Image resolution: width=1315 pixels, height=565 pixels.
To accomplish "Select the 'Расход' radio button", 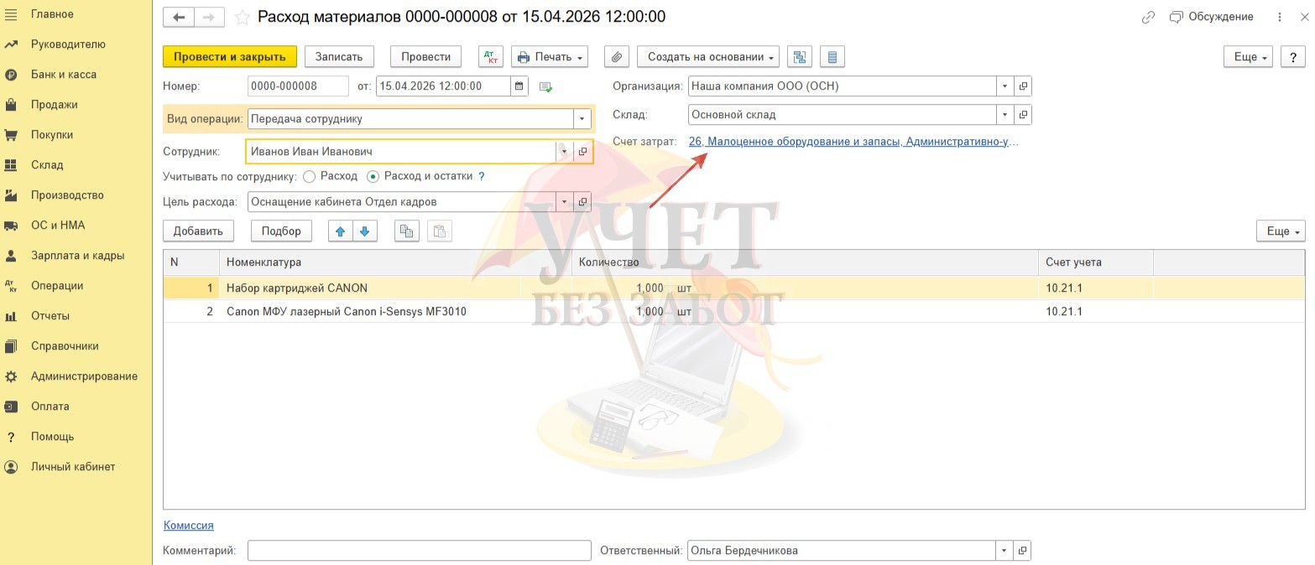I will pyautogui.click(x=310, y=177).
